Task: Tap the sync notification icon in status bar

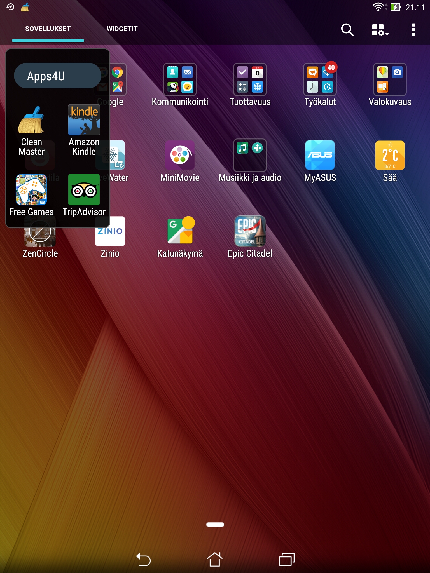Action: (10, 7)
